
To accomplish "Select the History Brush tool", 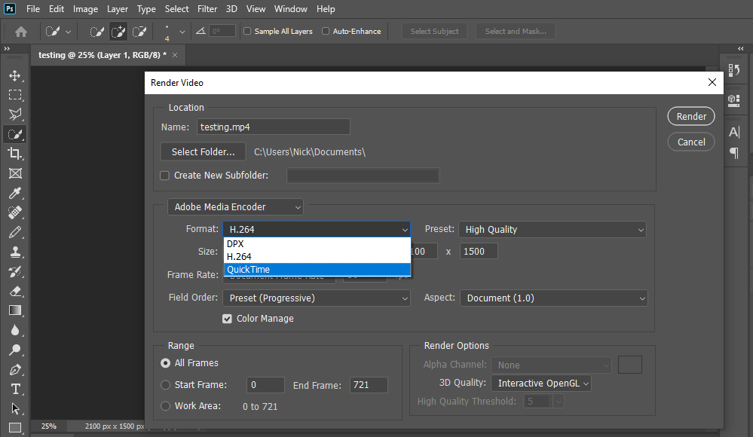I will (15, 272).
